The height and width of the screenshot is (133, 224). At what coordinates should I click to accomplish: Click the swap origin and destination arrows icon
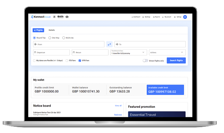point(109,44)
